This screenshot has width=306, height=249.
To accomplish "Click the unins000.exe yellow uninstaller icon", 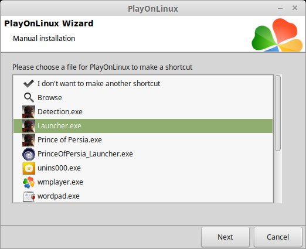I will [x=29, y=168].
